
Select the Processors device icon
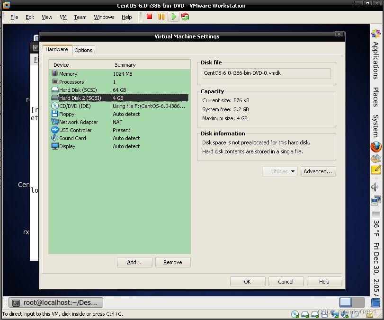pyautogui.click(x=55, y=81)
